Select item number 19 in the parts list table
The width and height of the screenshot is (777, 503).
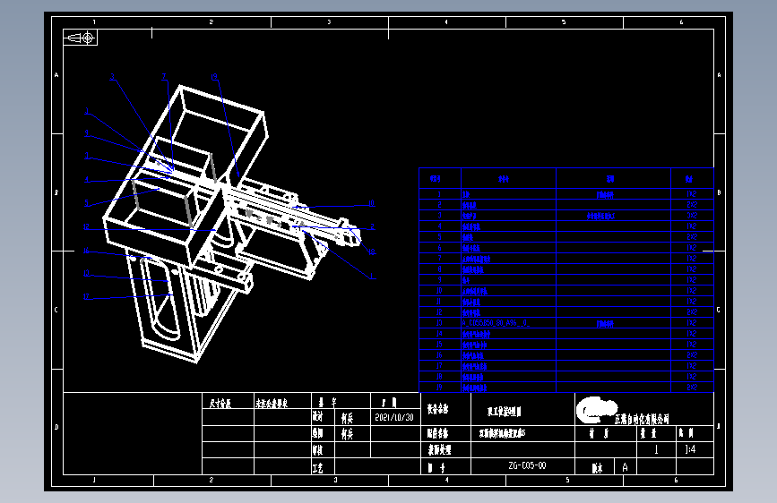pyautogui.click(x=439, y=388)
